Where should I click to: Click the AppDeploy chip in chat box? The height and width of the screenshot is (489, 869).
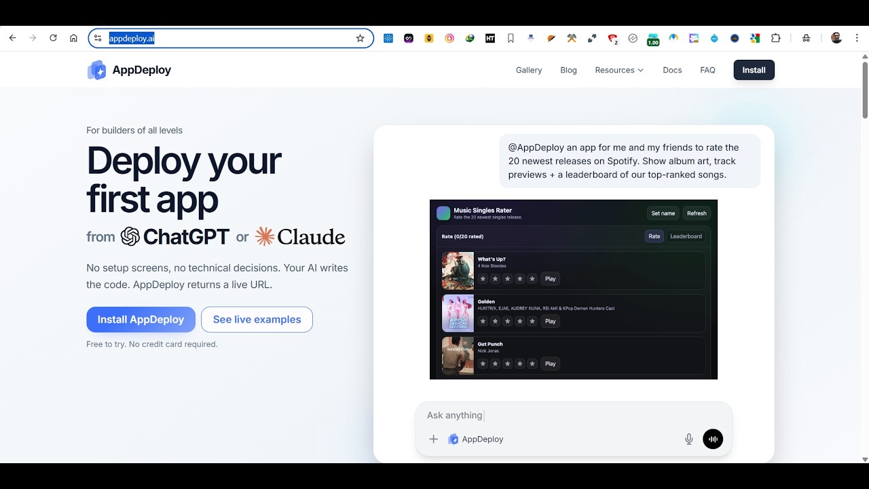[475, 439]
